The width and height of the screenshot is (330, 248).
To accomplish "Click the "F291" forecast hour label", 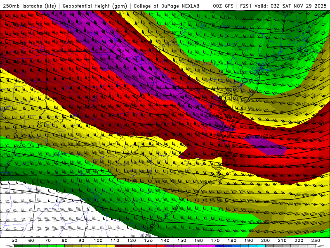I will pos(245,6).
